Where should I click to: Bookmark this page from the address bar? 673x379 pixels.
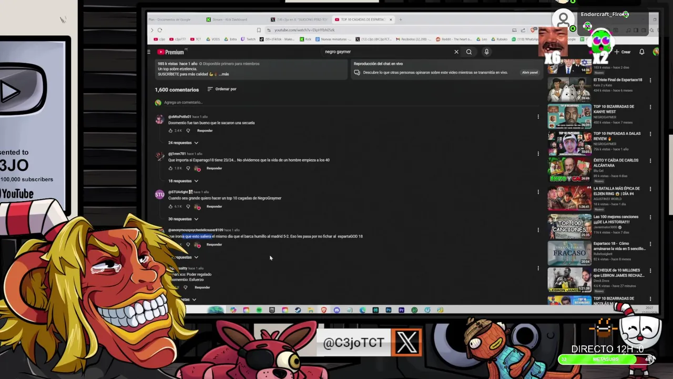coord(258,30)
